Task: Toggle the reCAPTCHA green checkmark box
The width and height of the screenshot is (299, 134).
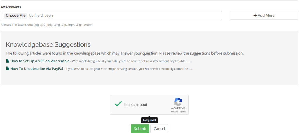Action: tap(118, 104)
